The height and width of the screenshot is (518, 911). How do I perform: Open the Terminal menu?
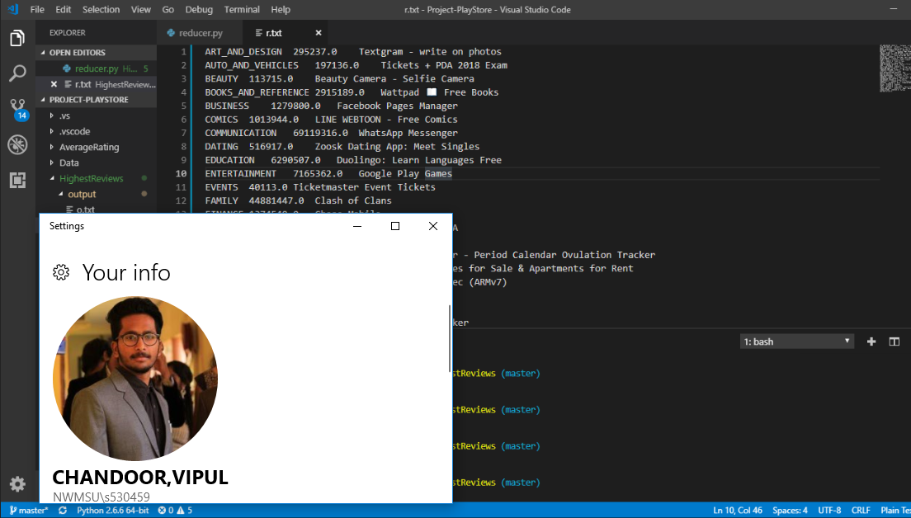point(243,10)
